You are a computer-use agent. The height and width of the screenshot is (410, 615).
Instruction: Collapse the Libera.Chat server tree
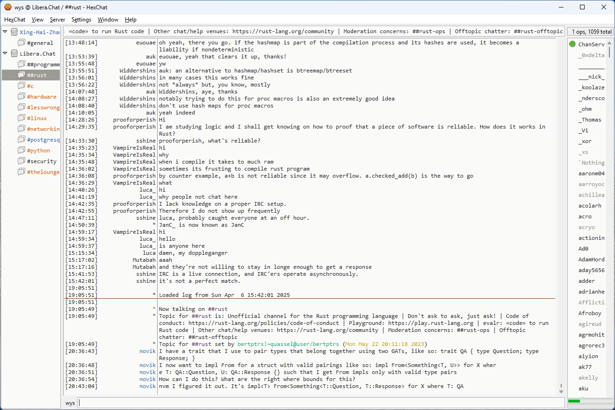(5, 54)
